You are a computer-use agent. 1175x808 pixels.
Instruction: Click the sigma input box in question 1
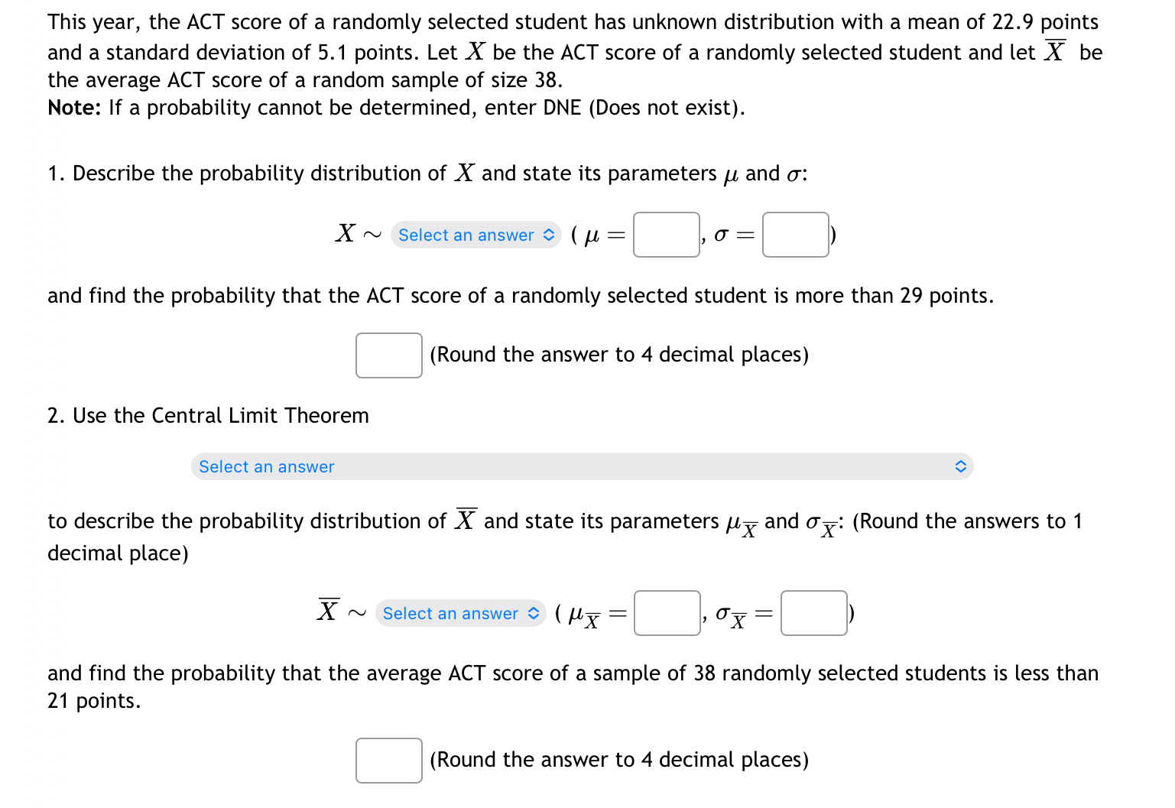(795, 235)
